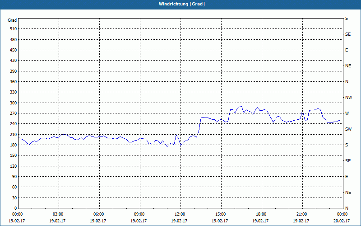The height and width of the screenshot is (226, 361).
Task: Click the NW compass label
Action: [348, 98]
